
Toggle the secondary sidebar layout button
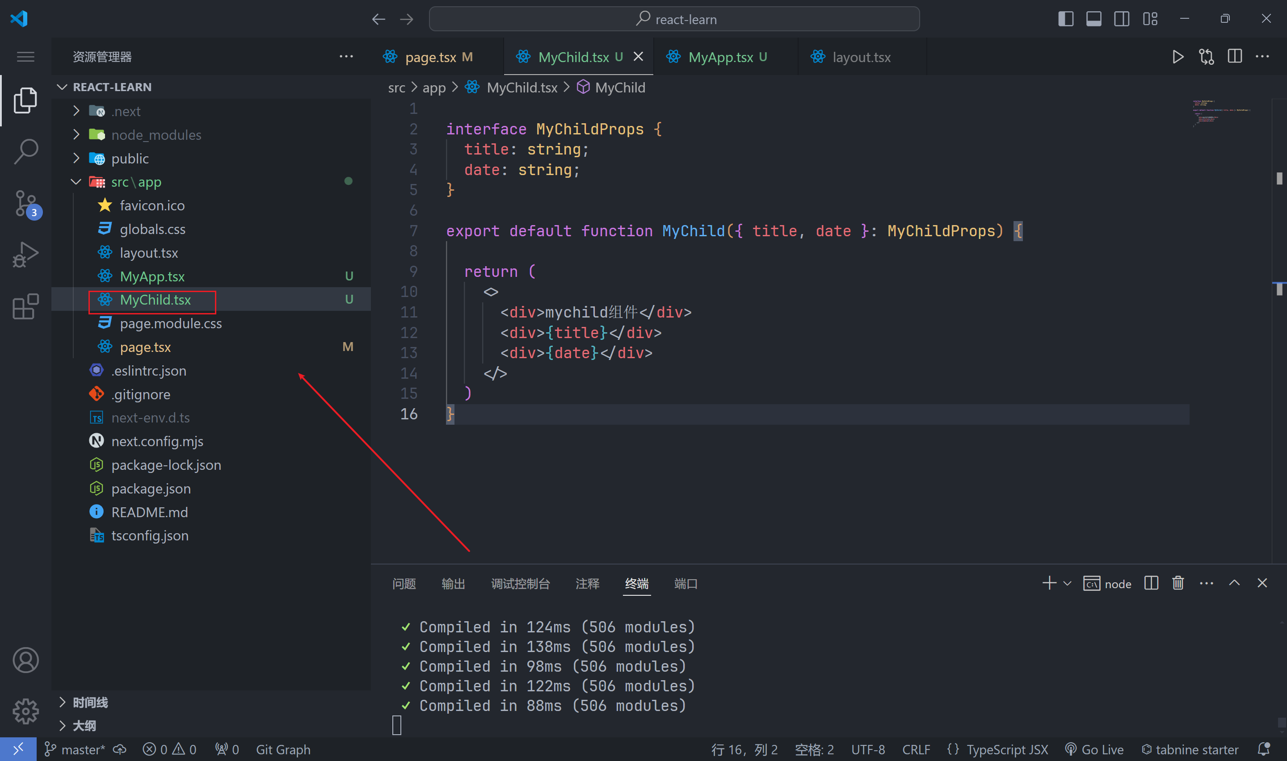click(x=1122, y=19)
